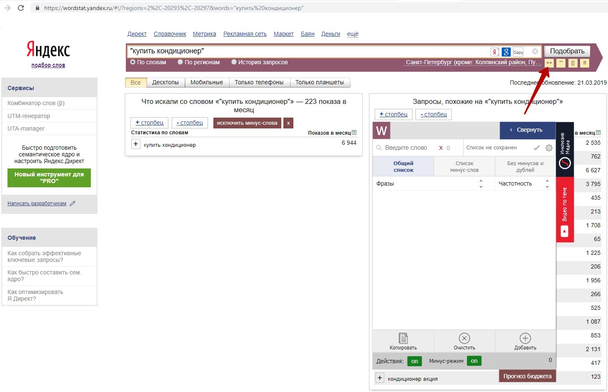Click the Google search icon in query field
The width and height of the screenshot is (608, 392).
pos(506,52)
